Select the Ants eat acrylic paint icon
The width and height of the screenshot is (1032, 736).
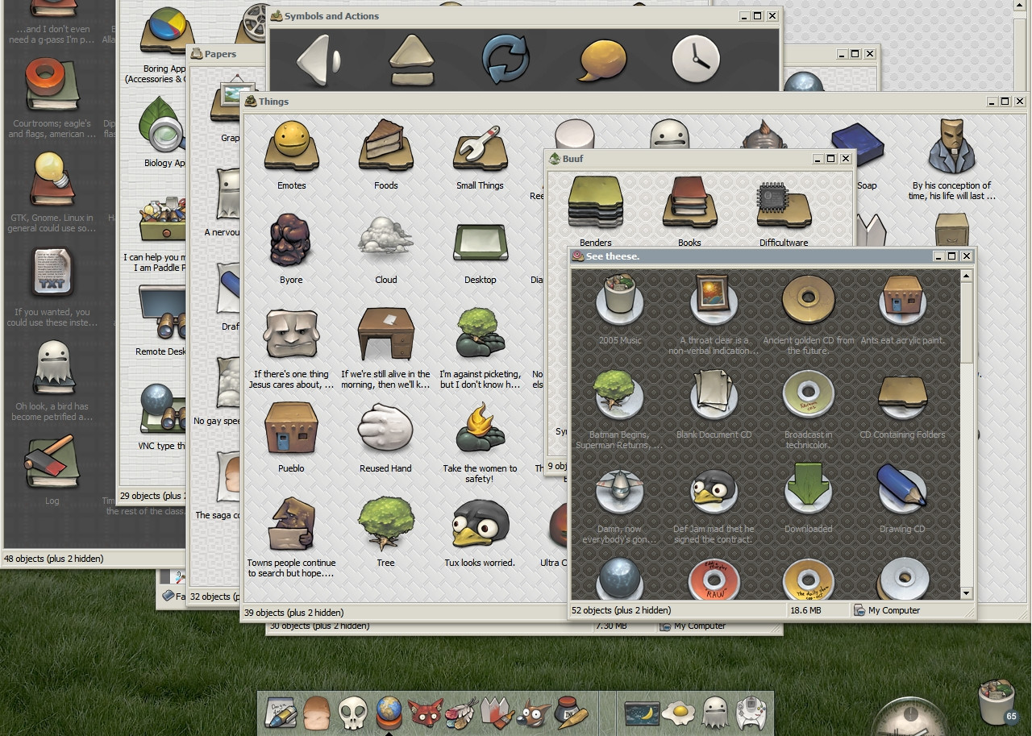[x=902, y=300]
